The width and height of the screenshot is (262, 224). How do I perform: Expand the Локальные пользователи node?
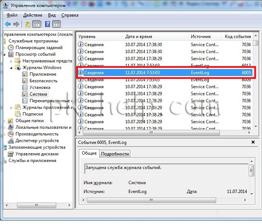click(x=4, y=128)
